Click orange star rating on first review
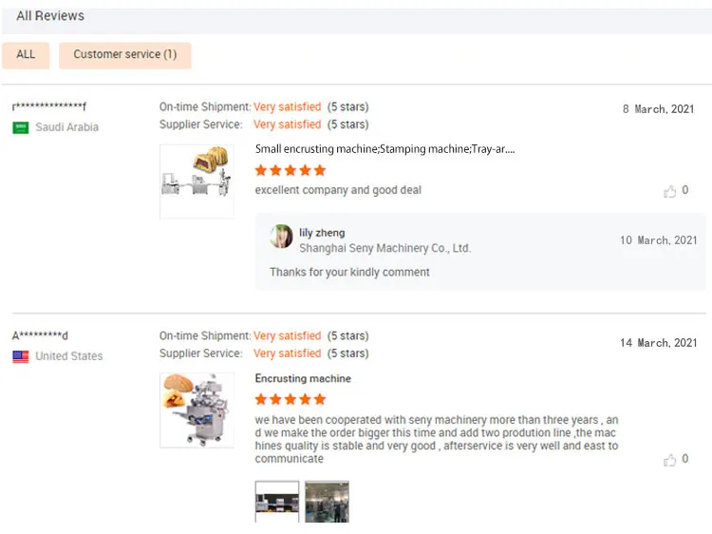 point(290,170)
